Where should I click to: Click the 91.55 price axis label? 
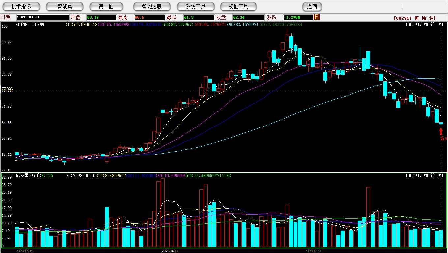coord(7,58)
